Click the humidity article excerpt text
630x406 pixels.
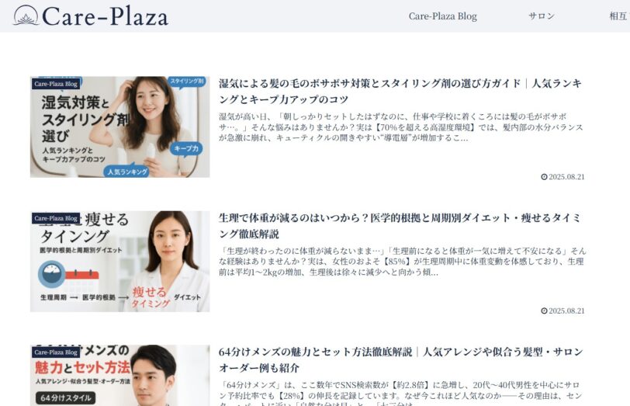pos(401,127)
